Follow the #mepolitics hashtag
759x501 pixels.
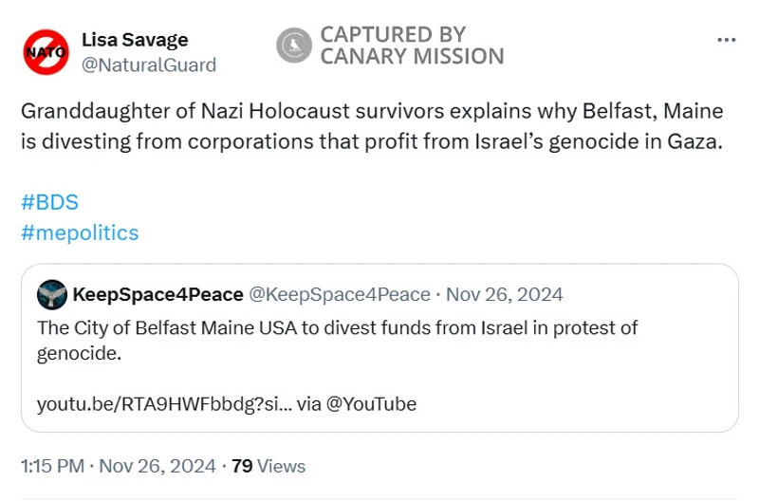(x=80, y=232)
